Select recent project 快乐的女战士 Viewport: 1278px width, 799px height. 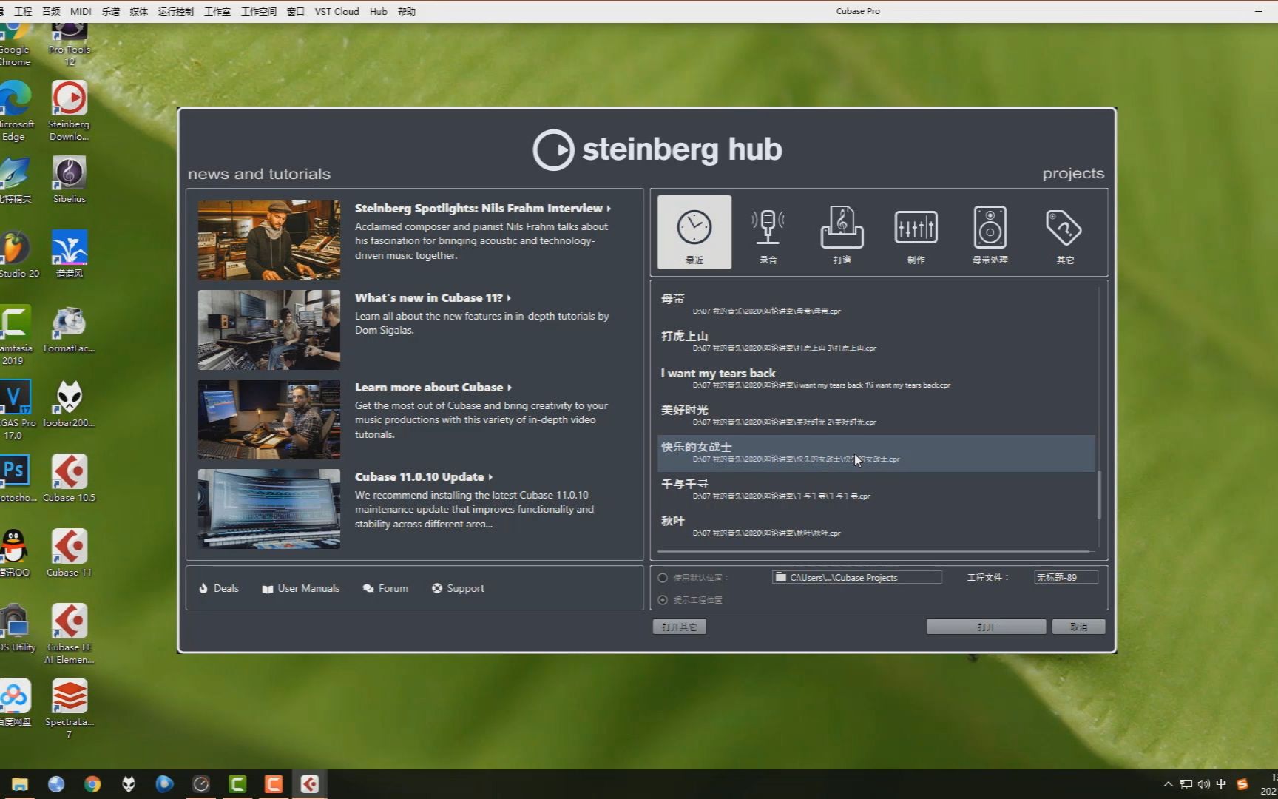876,453
